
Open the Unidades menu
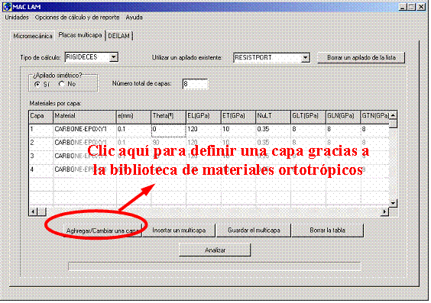[x=17, y=18]
